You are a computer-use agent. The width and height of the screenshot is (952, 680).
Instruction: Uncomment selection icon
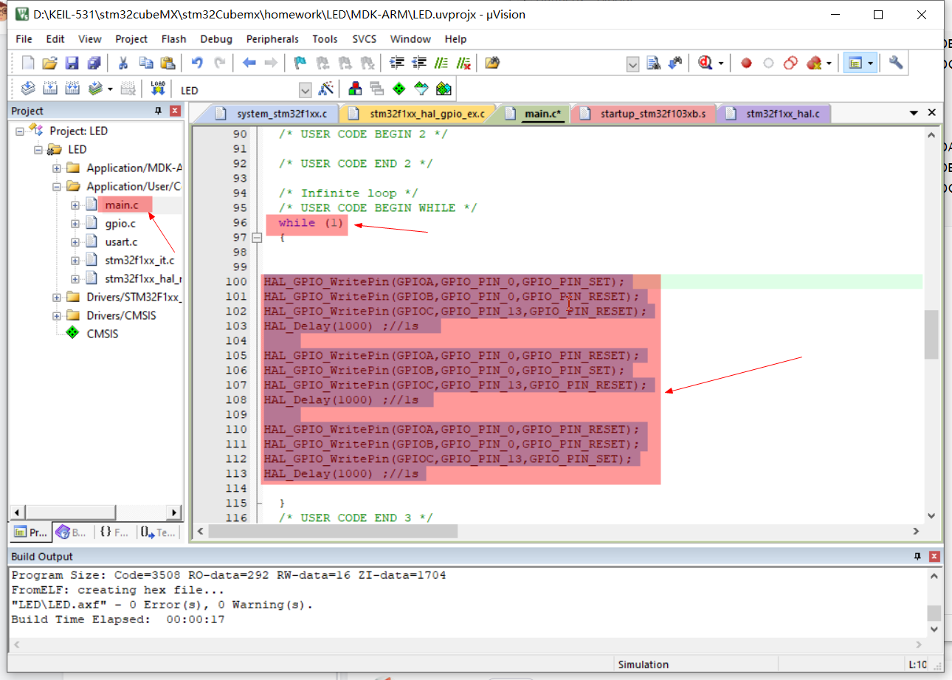[463, 63]
